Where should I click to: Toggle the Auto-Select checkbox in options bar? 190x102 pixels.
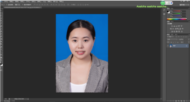[7, 5]
